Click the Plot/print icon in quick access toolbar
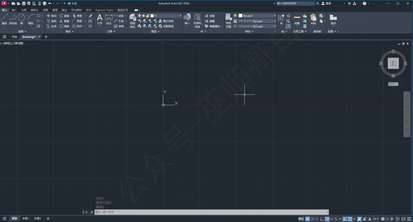This screenshot has width=413, height=222. click(x=44, y=3)
